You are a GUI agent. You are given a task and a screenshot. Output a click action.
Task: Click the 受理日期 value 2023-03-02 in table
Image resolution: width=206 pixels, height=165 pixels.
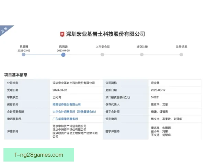point(60,90)
